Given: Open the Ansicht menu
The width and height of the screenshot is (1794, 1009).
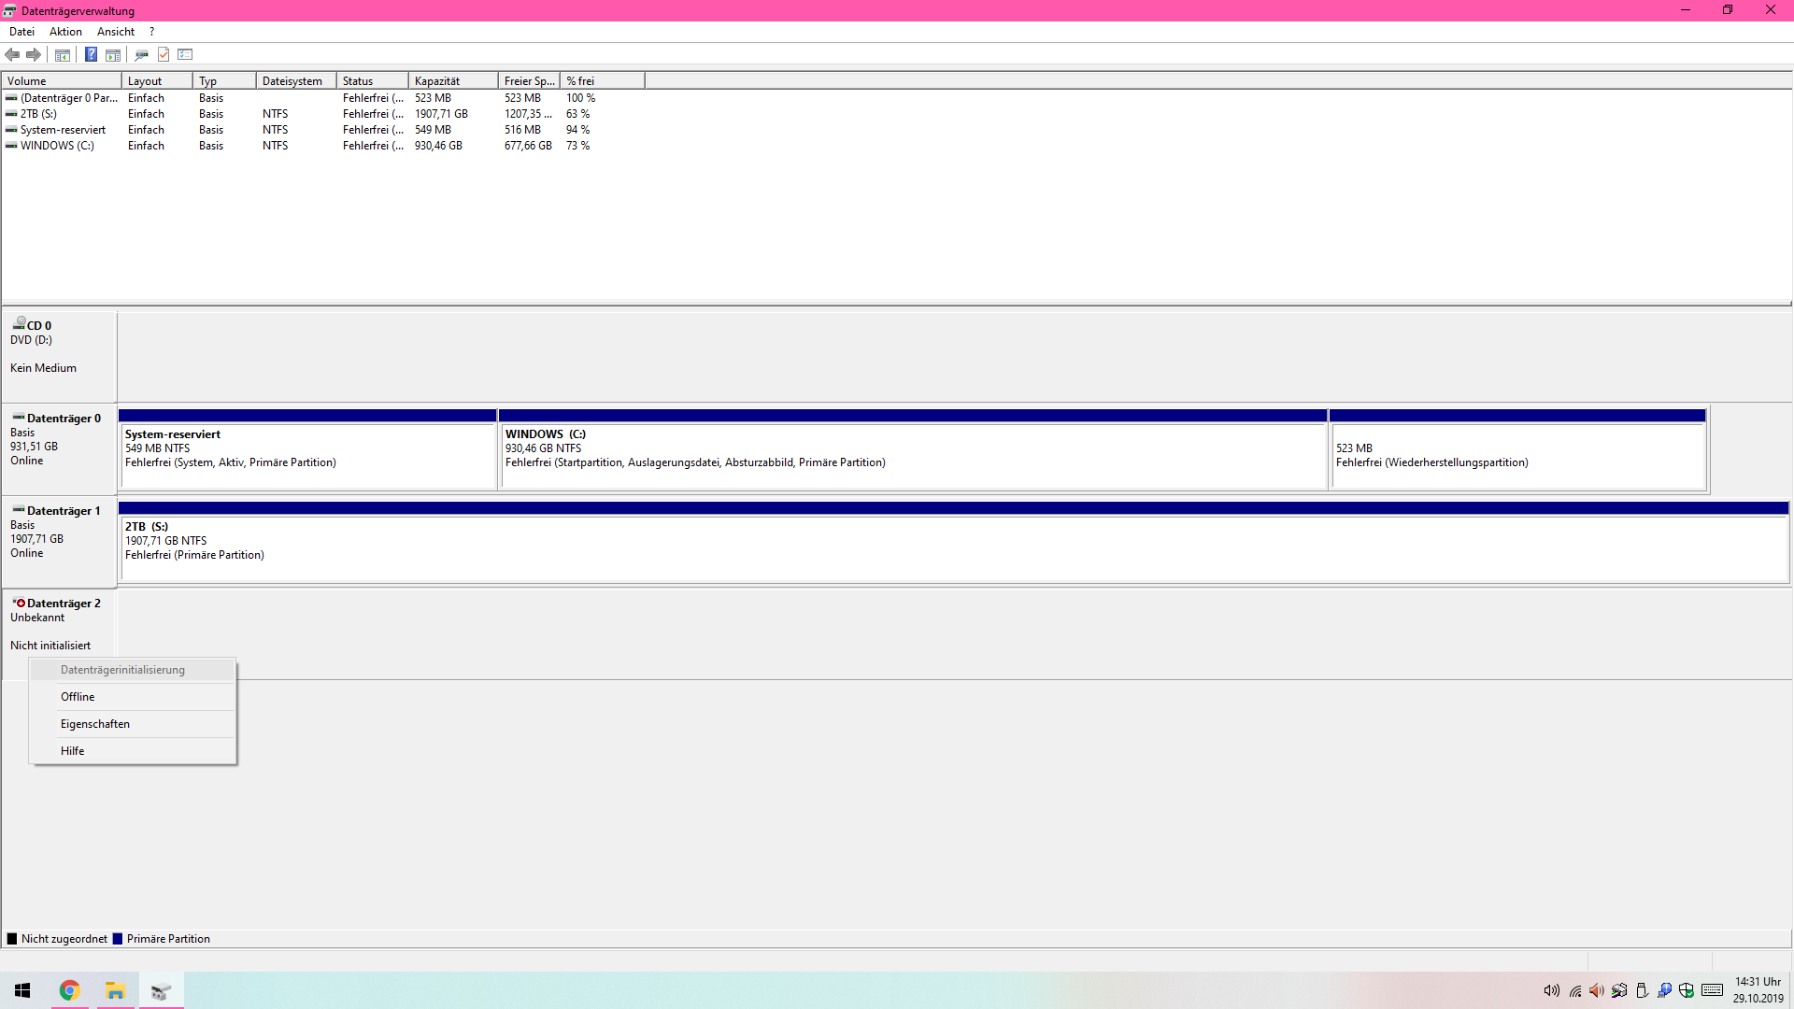Looking at the screenshot, I should tap(116, 32).
